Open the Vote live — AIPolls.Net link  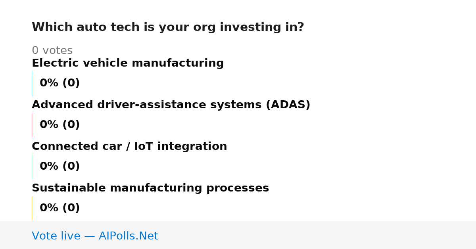95,236
